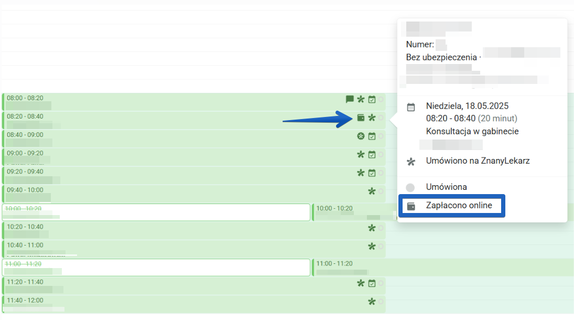Click the ZnanyLekarz asterisk icon on 10:40 slot
This screenshot has height=320, width=574.
372,247
